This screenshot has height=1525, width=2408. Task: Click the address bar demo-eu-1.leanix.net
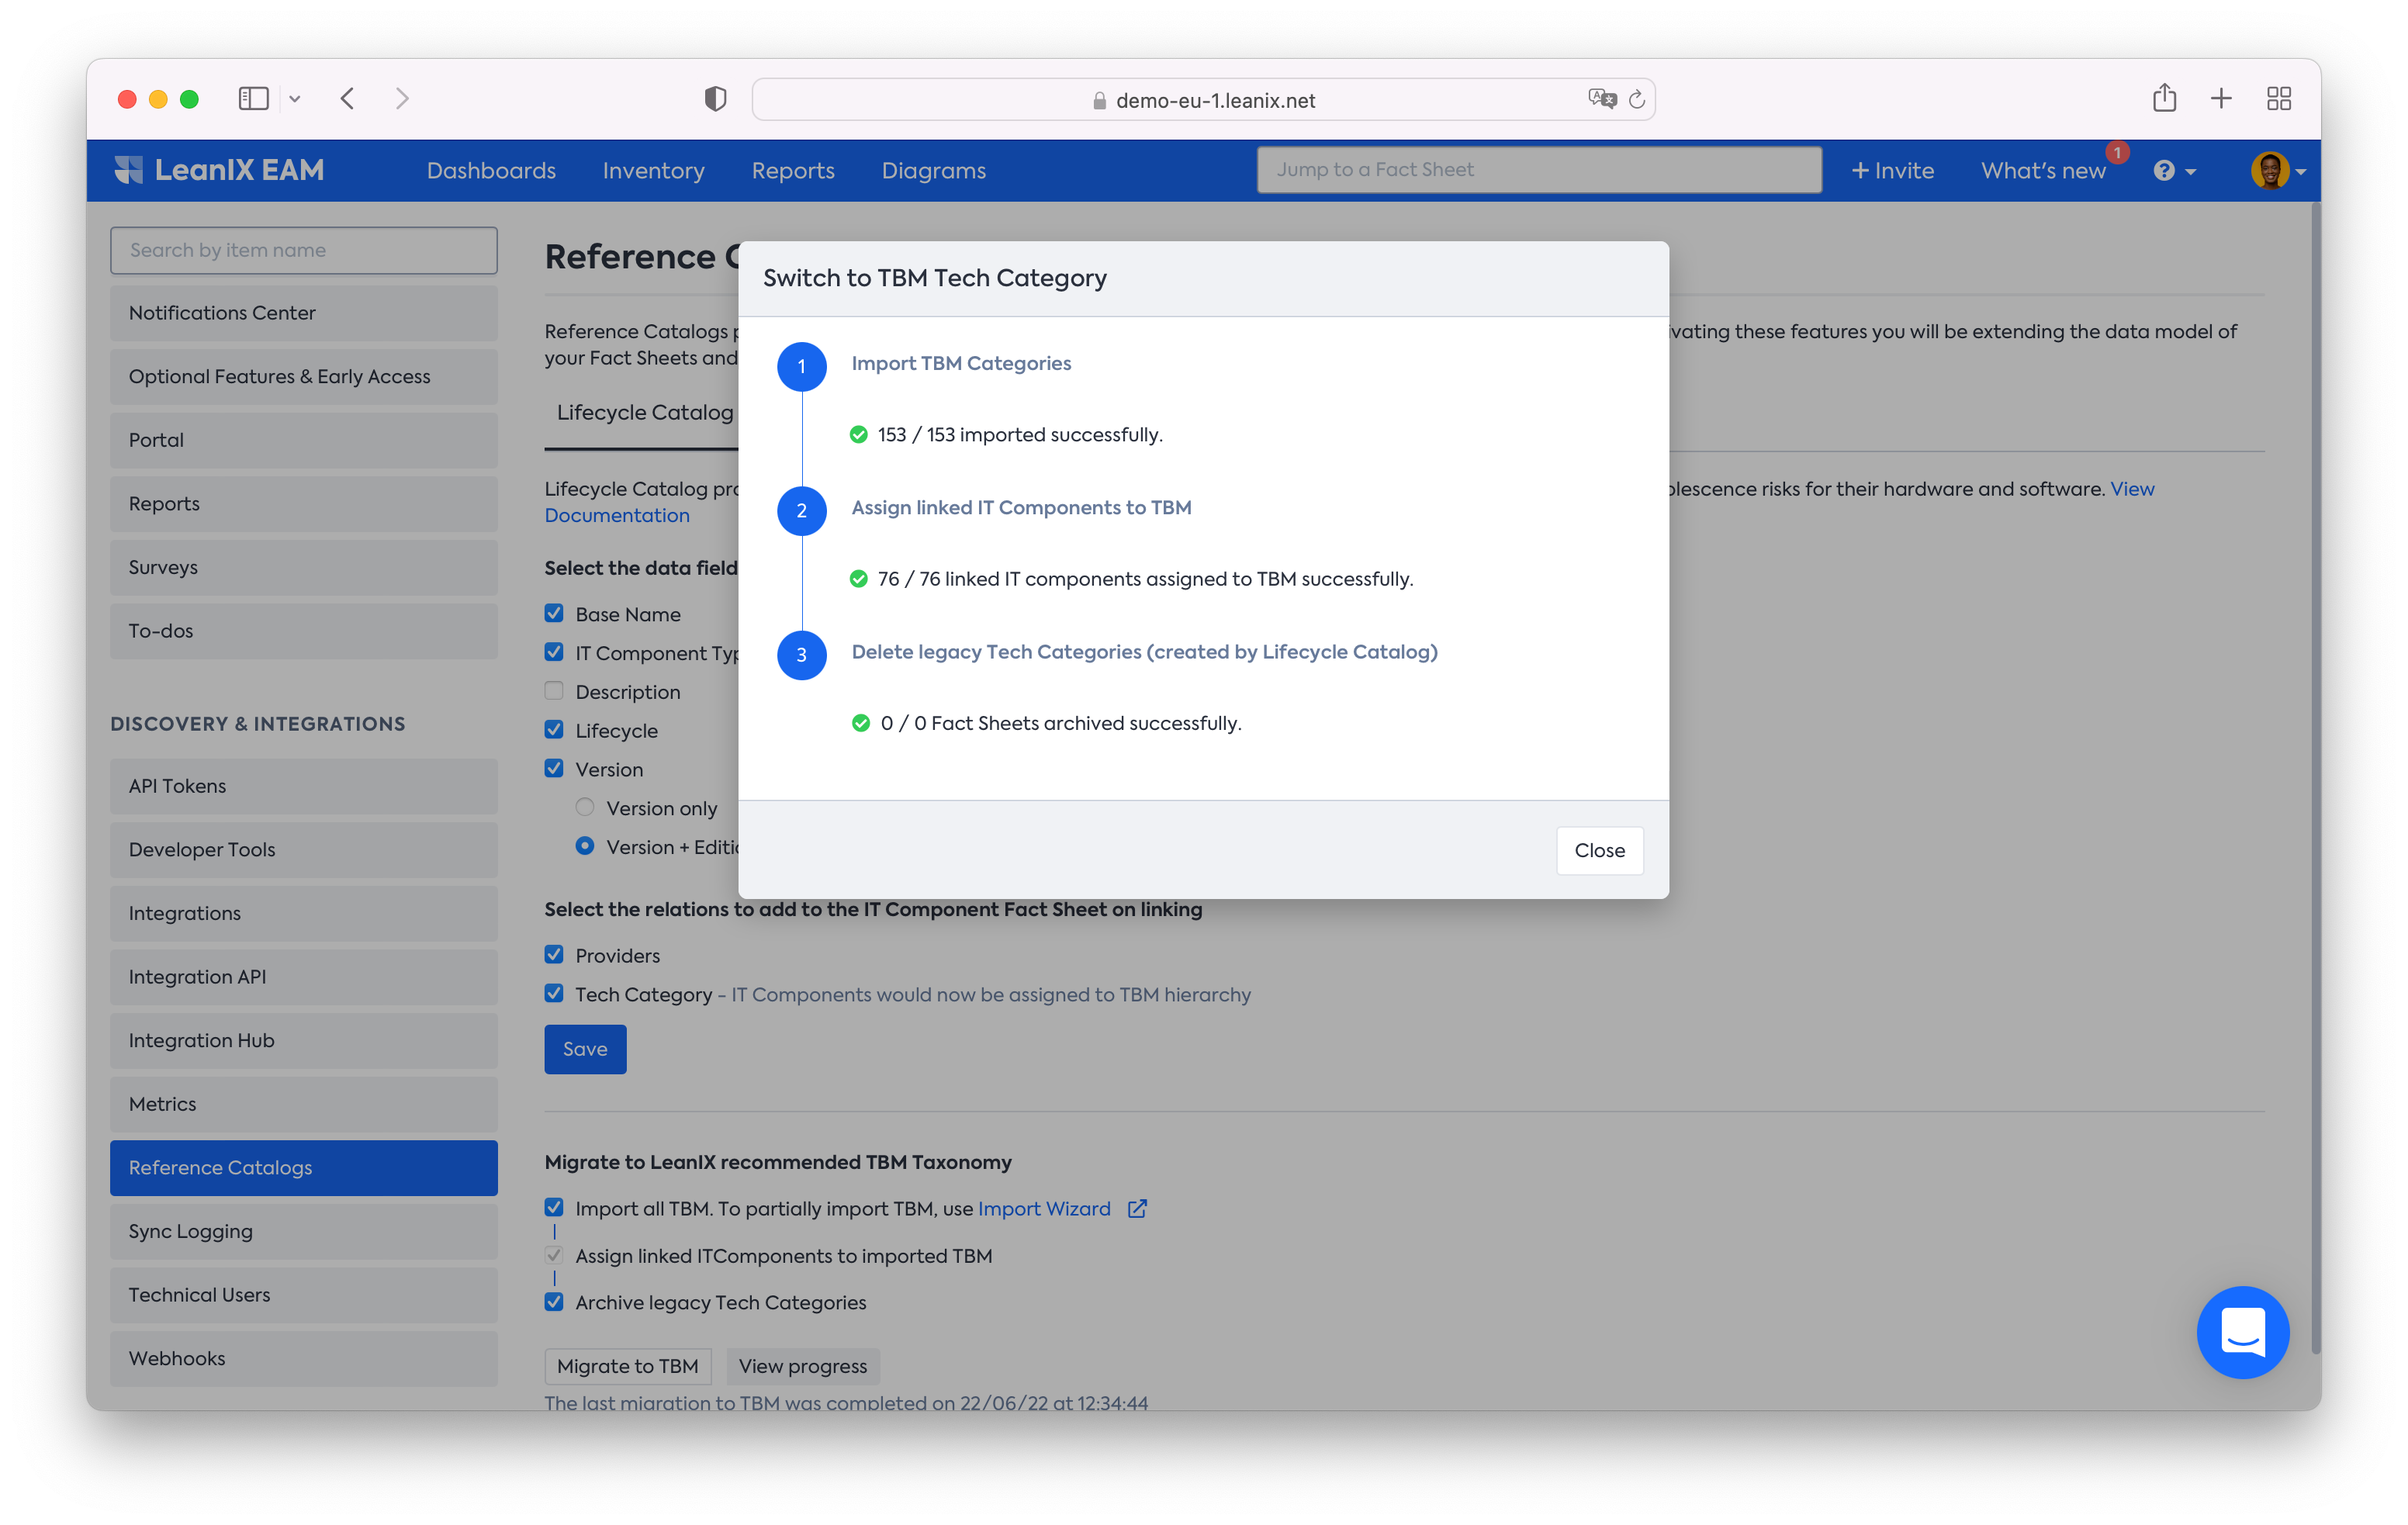[1203, 99]
